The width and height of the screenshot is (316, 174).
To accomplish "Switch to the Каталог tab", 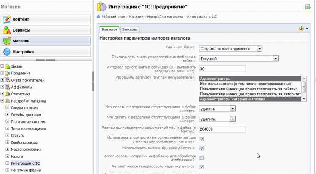I will coord(110,29).
